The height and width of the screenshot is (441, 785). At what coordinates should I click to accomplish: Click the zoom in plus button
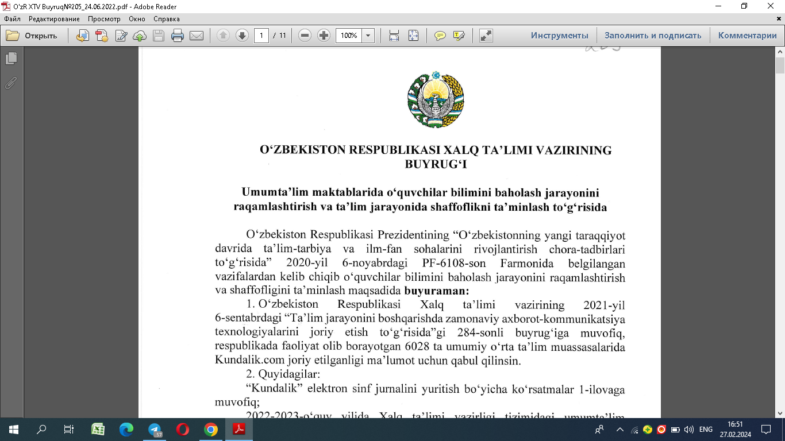[x=324, y=36]
